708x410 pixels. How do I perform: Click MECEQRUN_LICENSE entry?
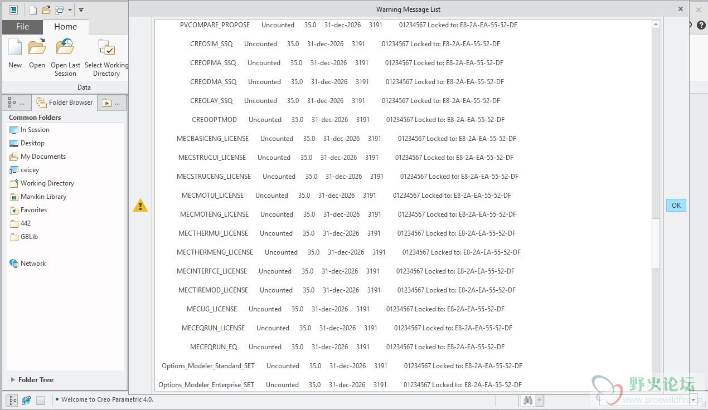(x=347, y=328)
